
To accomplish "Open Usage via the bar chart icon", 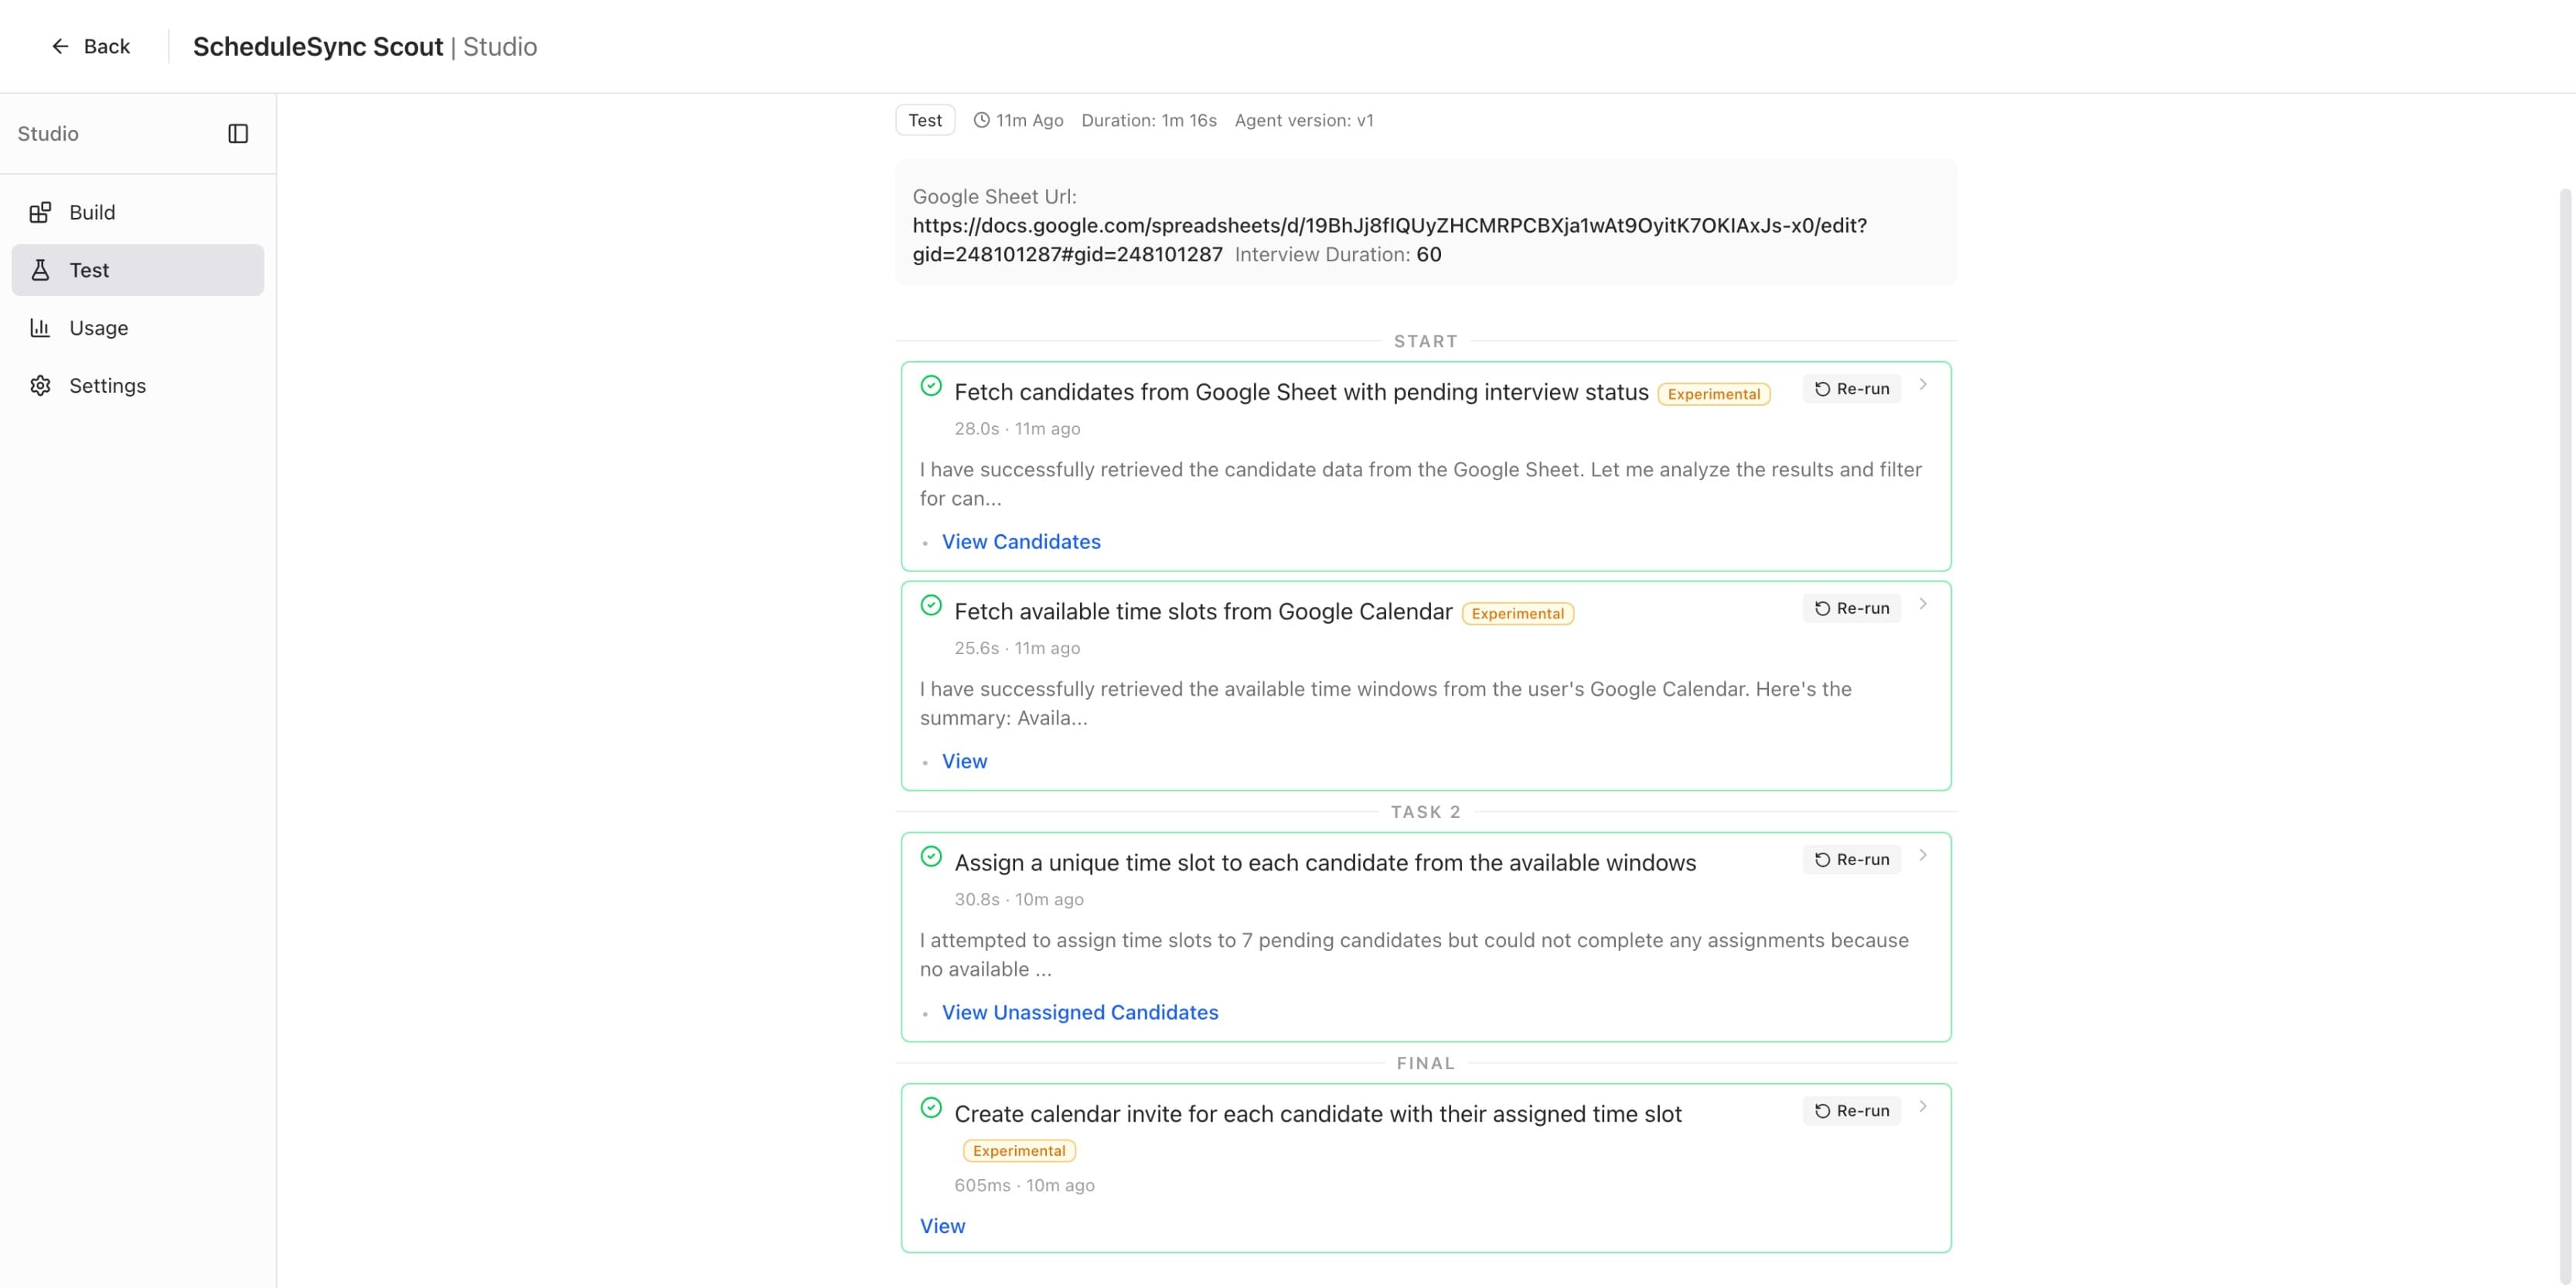I will [40, 327].
